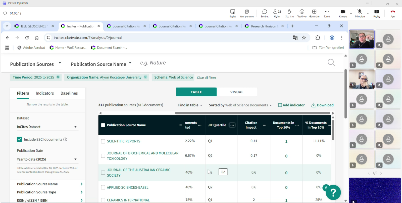Screen dimensions: 402x203
Task: Click the Download button
Action: [322, 105]
